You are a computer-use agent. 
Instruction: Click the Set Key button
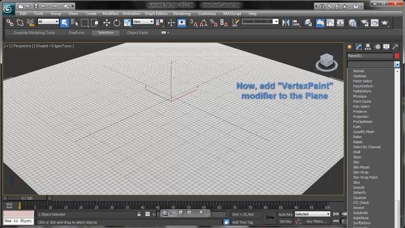click(285, 221)
